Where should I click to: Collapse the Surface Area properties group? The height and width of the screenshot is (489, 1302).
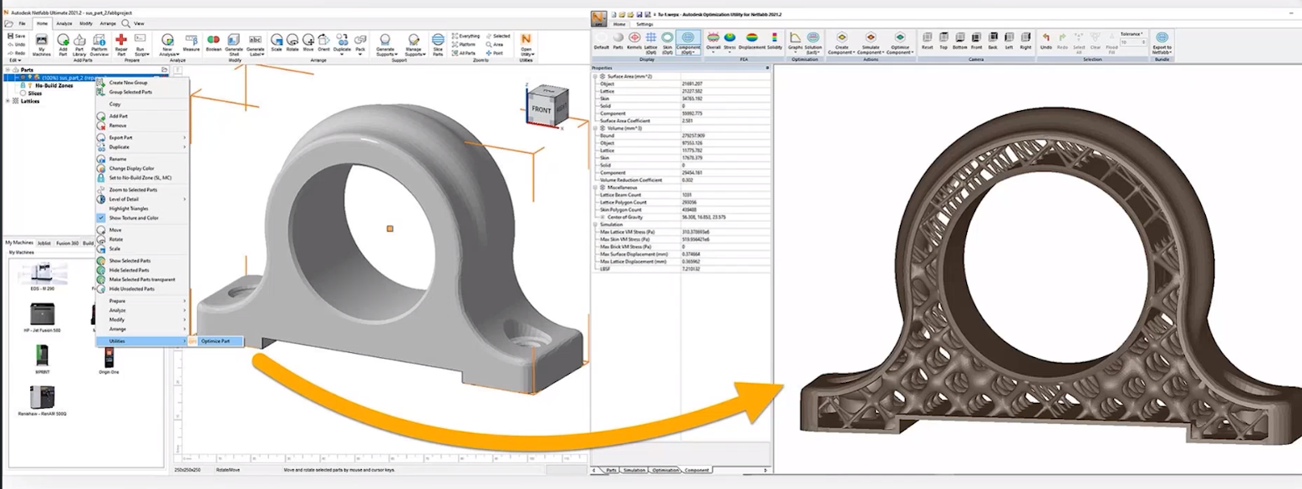596,76
